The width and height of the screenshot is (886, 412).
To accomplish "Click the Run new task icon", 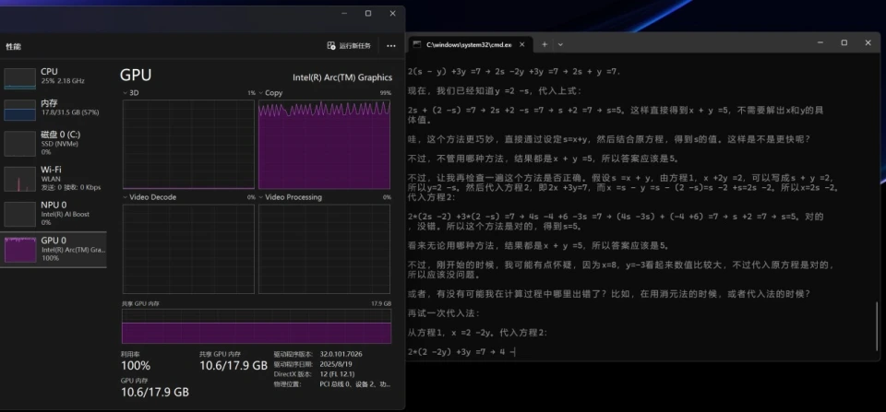I will (332, 46).
